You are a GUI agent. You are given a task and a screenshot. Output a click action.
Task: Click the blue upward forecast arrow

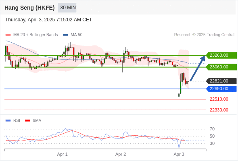coord(197,68)
